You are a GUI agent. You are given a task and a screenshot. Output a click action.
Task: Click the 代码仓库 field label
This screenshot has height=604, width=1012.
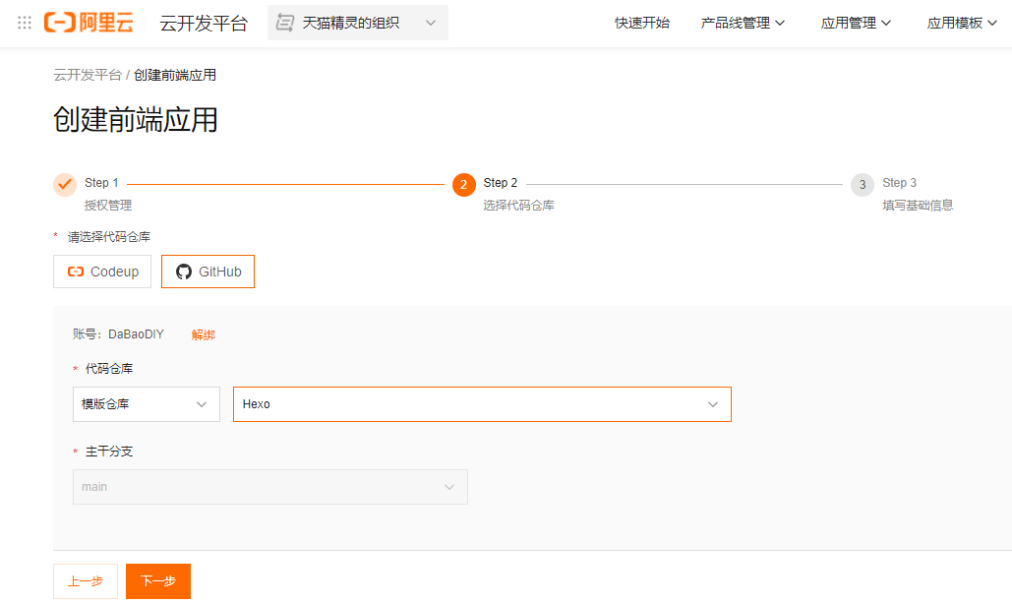tap(109, 369)
